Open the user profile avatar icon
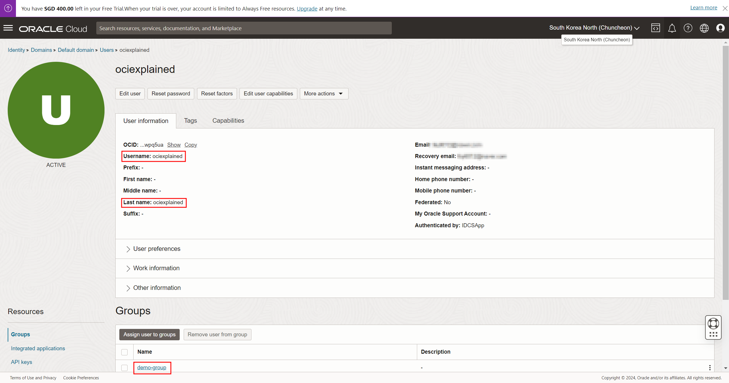The image size is (729, 383). [720, 28]
